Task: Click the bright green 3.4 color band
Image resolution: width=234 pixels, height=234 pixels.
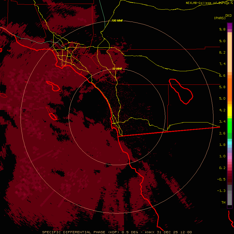Action: click(230, 123)
